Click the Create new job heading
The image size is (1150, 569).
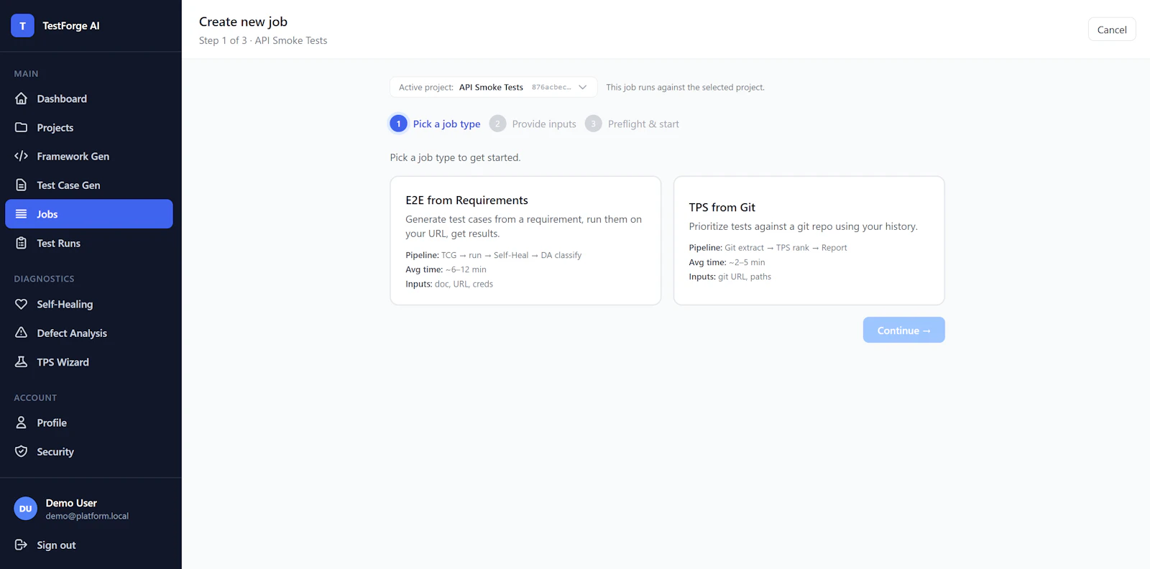243,22
